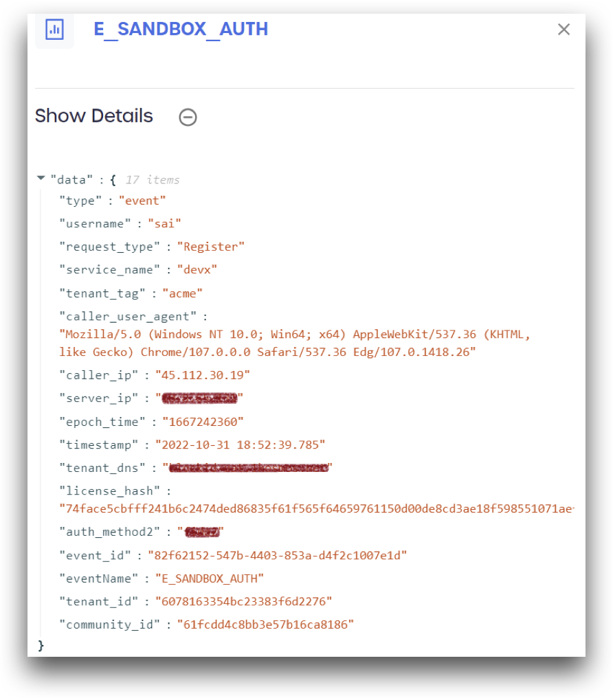Select the tenant_id value
The image size is (613, 698).
(x=243, y=602)
